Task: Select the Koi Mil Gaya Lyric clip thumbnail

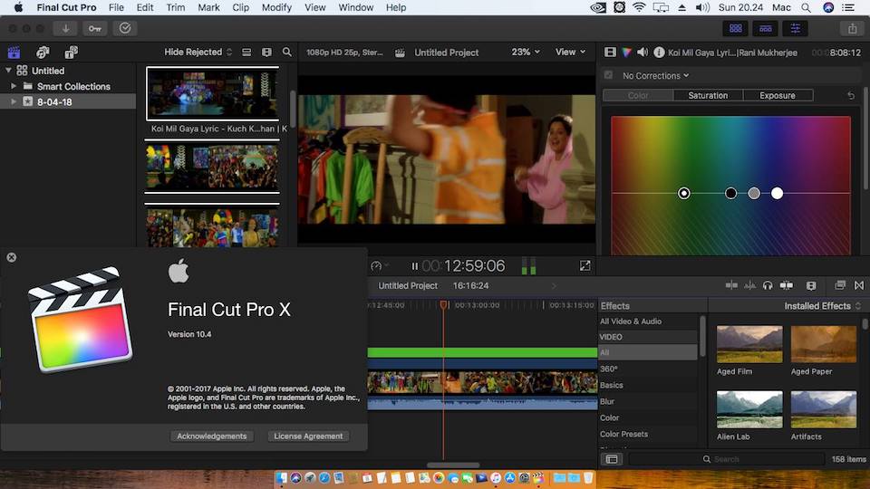Action: tap(212, 93)
